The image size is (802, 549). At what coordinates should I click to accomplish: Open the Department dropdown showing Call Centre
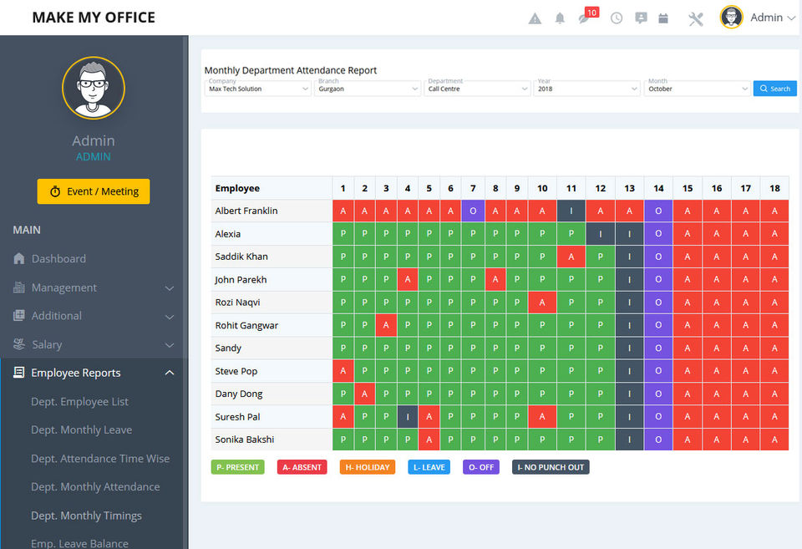477,88
